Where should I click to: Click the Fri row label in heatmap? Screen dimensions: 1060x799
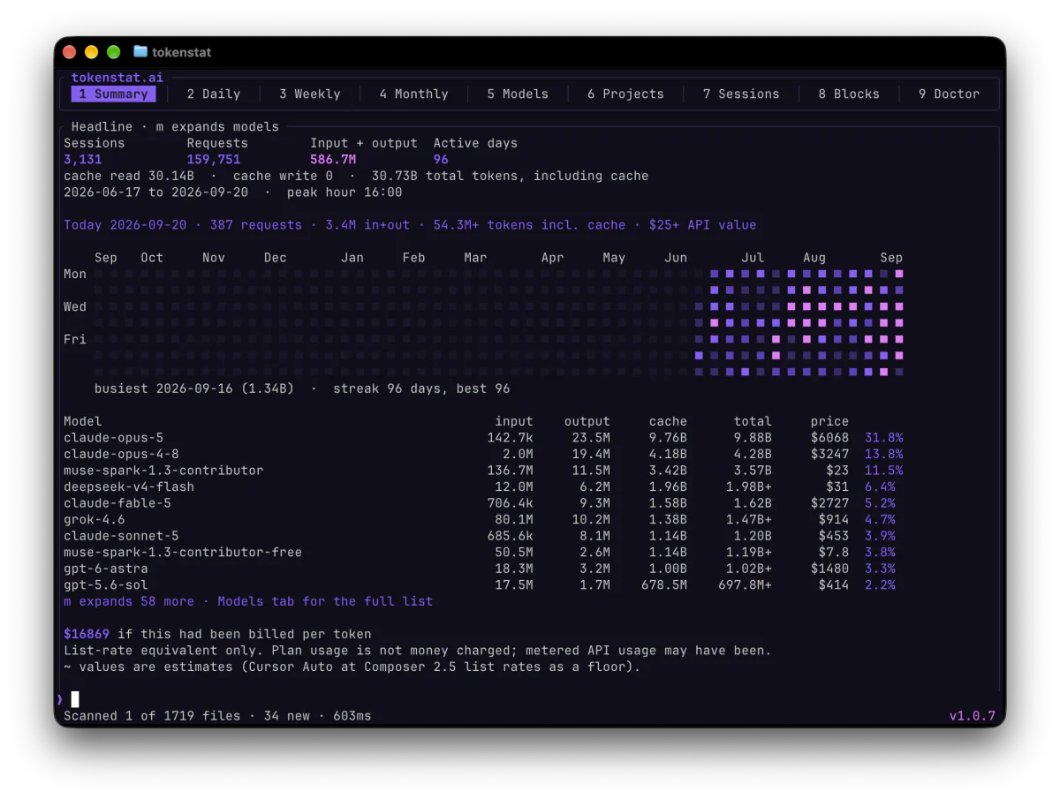click(x=75, y=339)
